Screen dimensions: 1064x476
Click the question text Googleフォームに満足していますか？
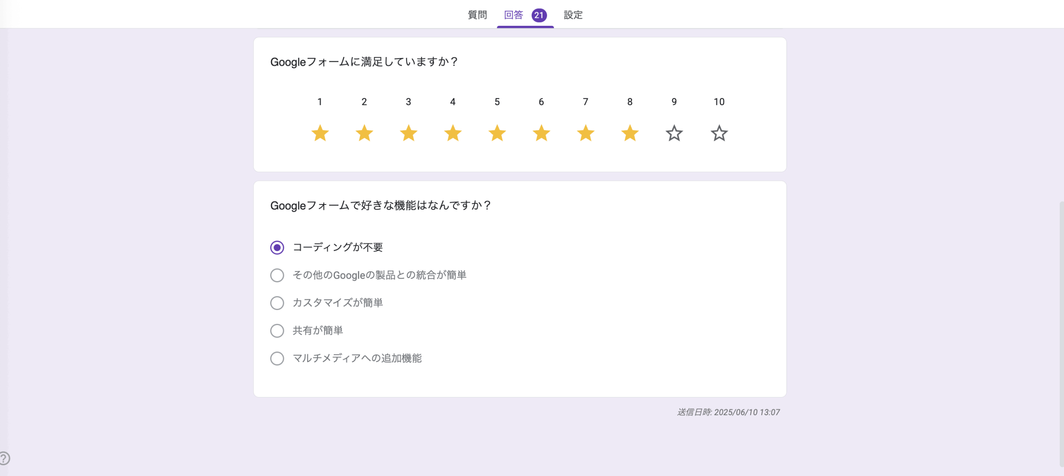pyautogui.click(x=364, y=62)
